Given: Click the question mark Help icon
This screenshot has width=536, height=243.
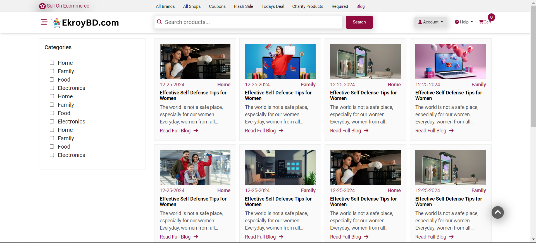Looking at the screenshot, I should [x=457, y=22].
